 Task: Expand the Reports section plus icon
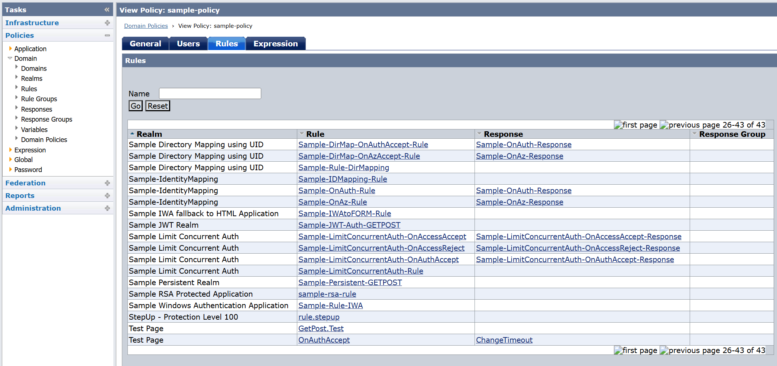click(107, 196)
